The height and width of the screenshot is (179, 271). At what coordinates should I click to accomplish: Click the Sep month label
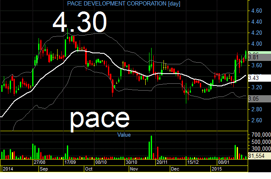44,169
